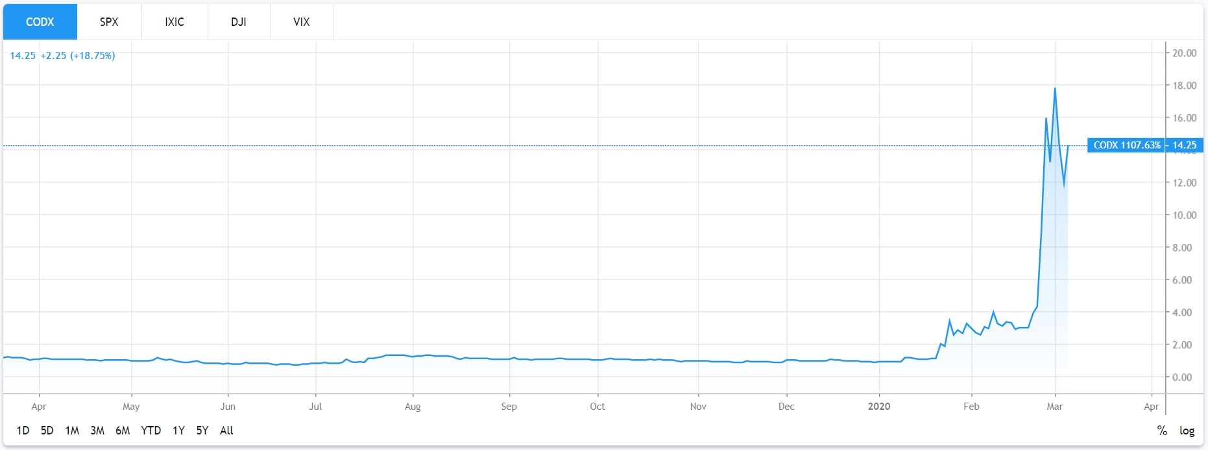Switch range to YTD
This screenshot has width=1208, height=450.
pyautogui.click(x=151, y=431)
